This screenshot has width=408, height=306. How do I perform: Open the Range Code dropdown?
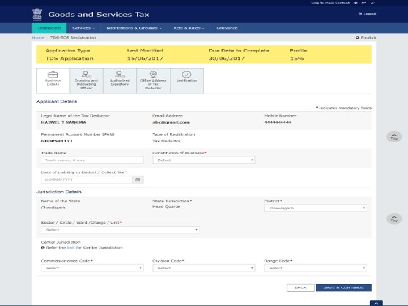tap(316, 268)
